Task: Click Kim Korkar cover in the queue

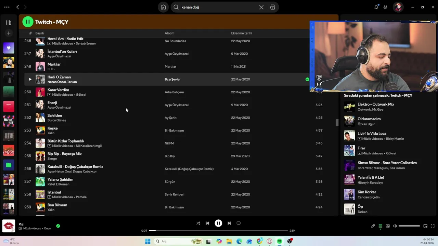Action: pyautogui.click(x=349, y=194)
